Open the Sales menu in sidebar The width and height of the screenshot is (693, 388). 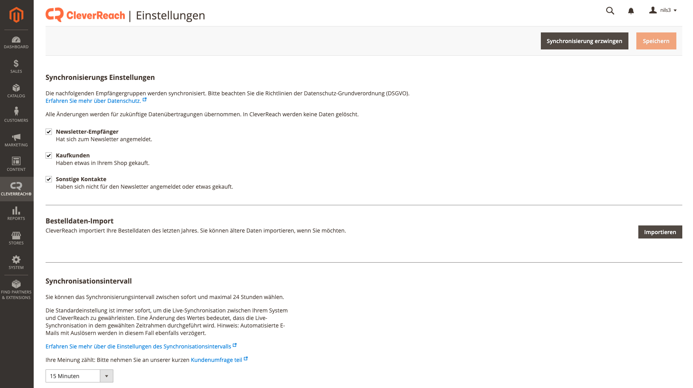(16, 66)
